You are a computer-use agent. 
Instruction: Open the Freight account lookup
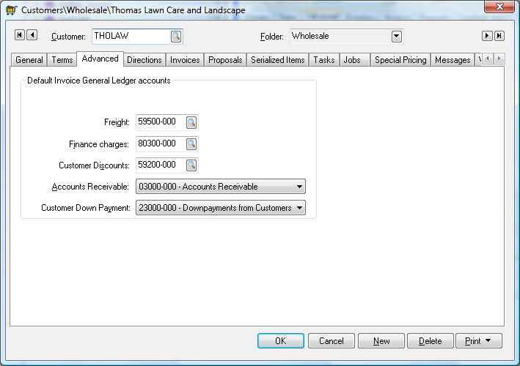pos(191,122)
